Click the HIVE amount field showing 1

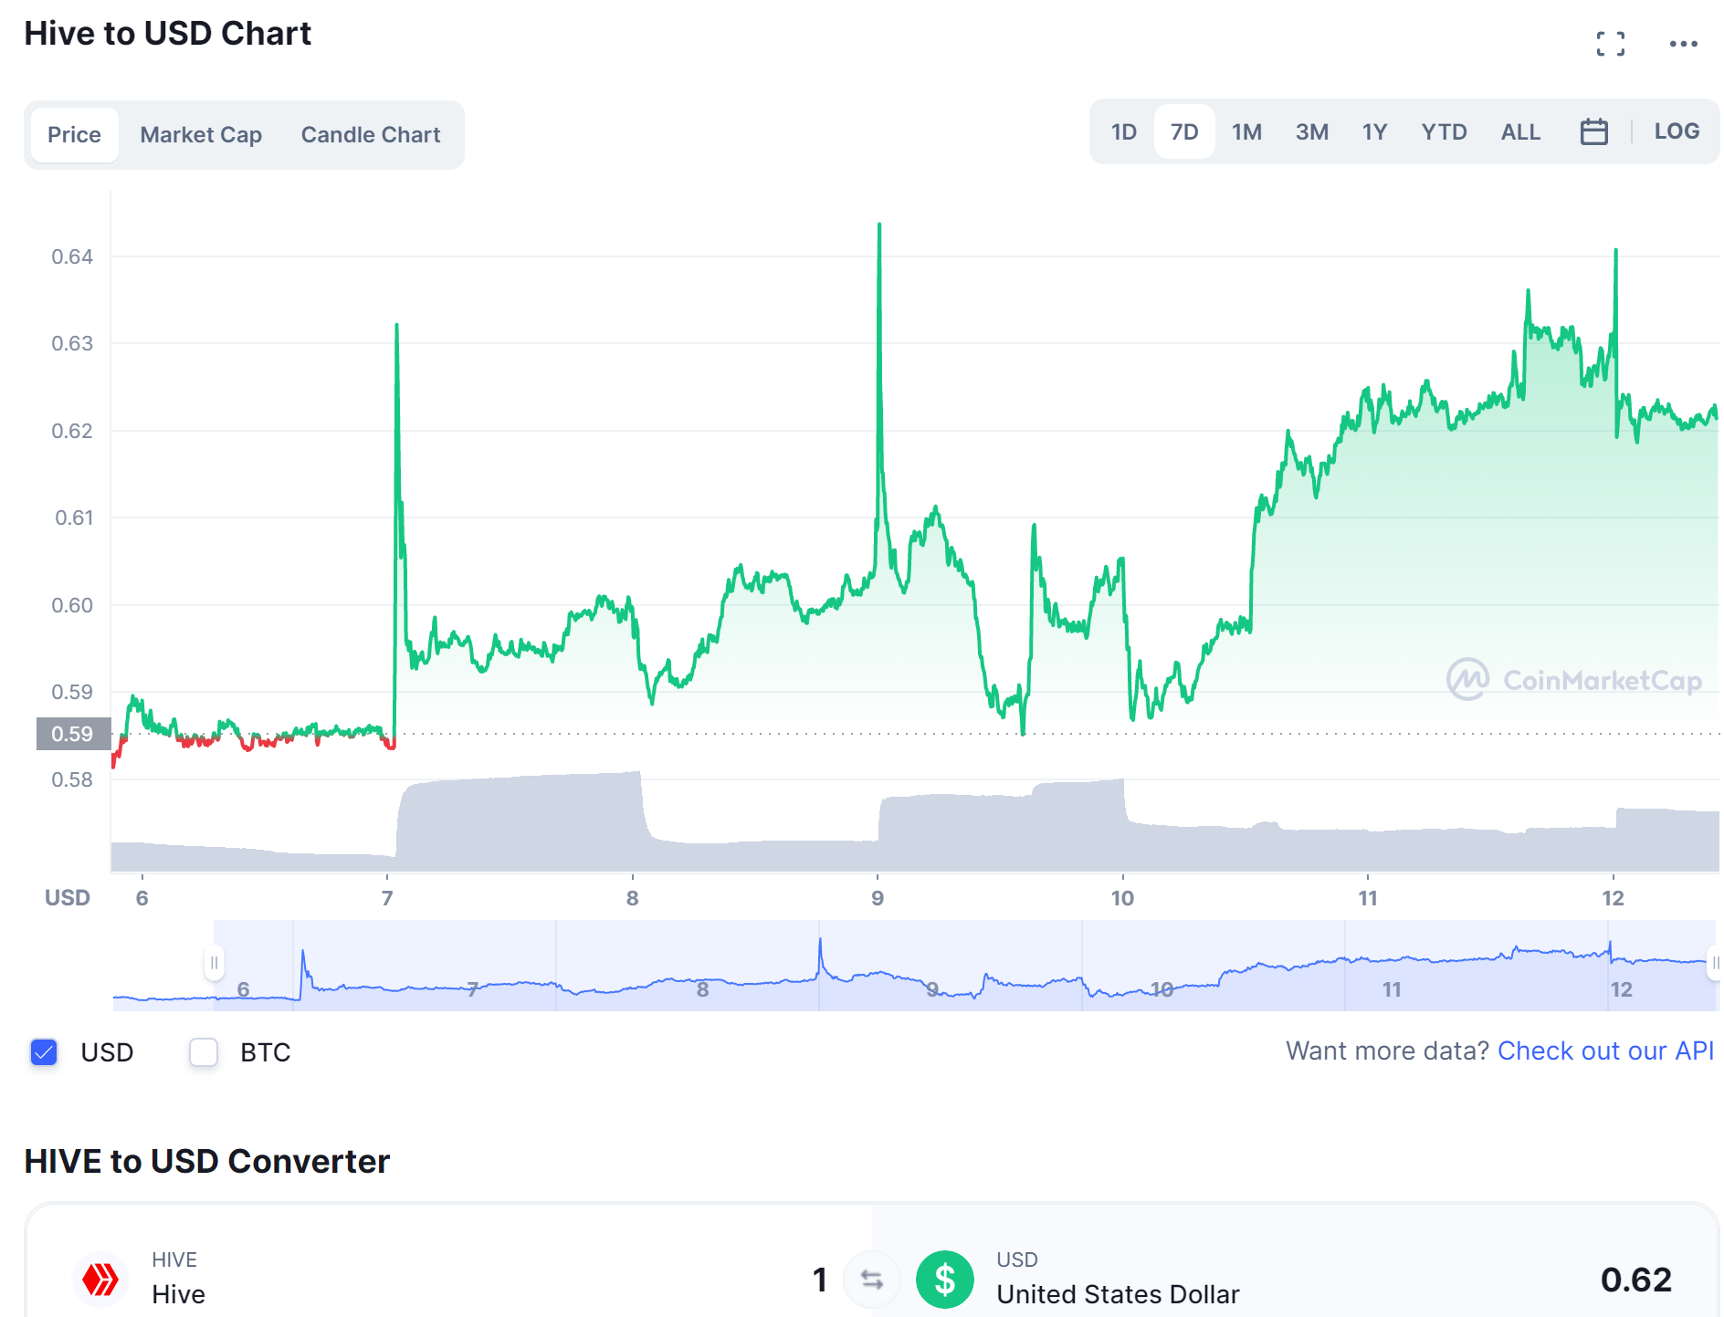[x=819, y=1280]
